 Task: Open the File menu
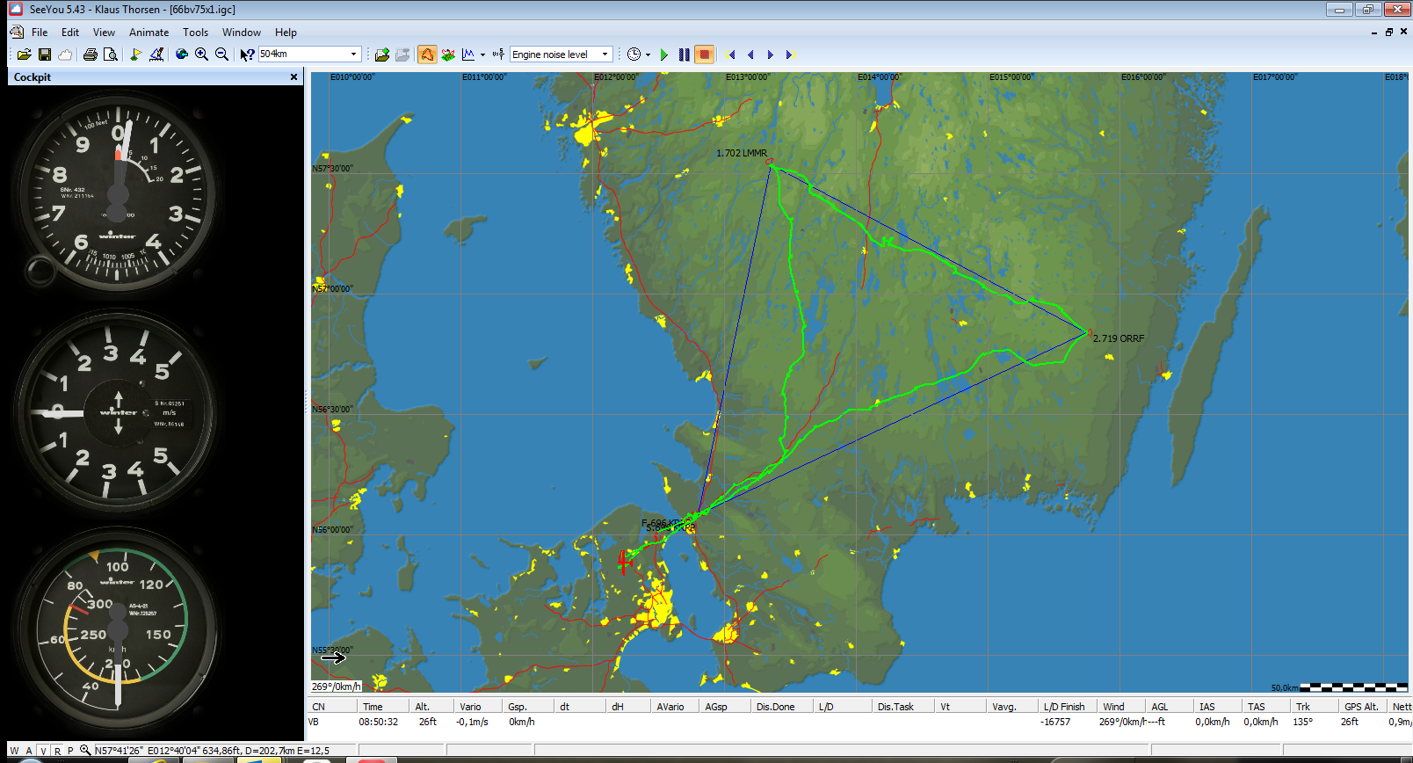click(x=40, y=33)
